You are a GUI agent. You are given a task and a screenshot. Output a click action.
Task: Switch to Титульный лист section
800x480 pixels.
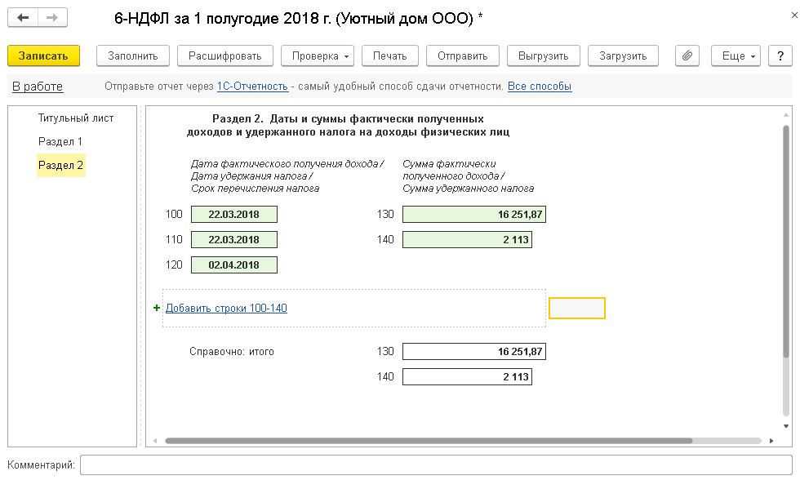pos(75,118)
